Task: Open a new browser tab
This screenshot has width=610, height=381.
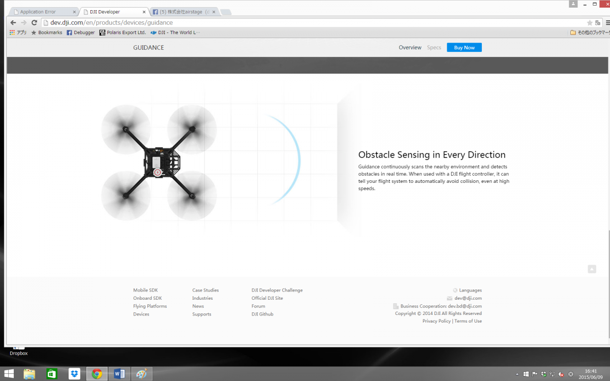Action: click(226, 12)
